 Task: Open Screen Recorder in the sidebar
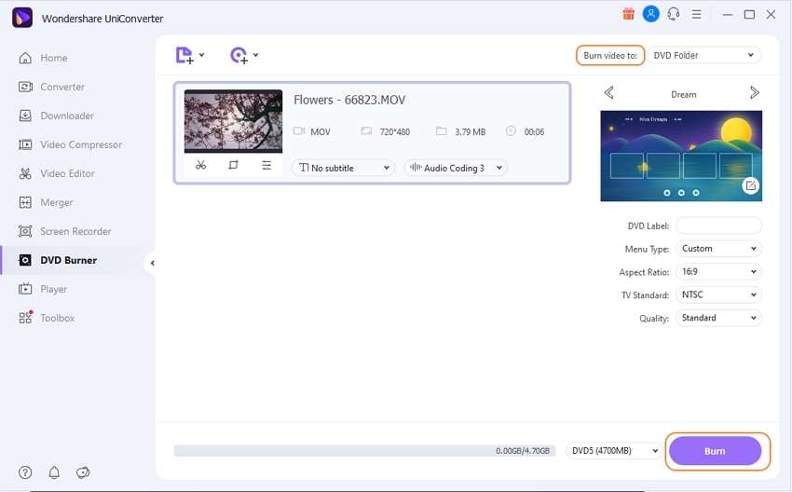tap(64, 231)
